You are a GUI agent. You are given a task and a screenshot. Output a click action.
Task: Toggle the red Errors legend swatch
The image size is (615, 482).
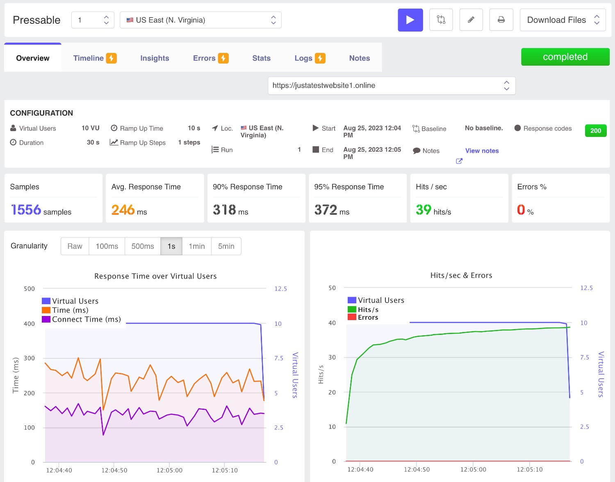[x=352, y=317]
